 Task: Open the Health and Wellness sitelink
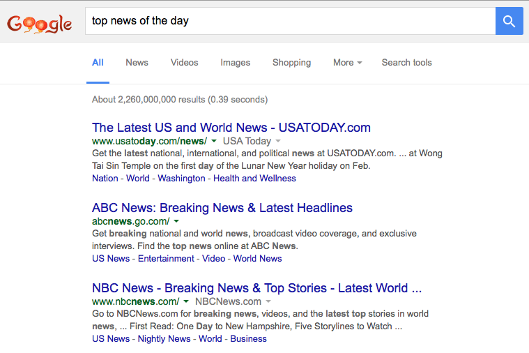point(254,179)
